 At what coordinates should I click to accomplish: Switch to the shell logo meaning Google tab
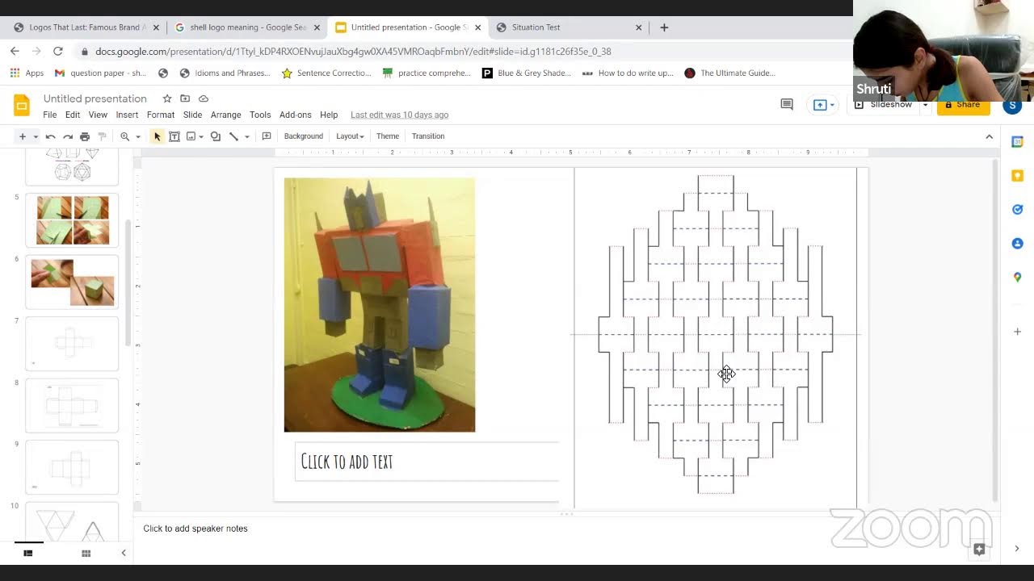pos(247,27)
